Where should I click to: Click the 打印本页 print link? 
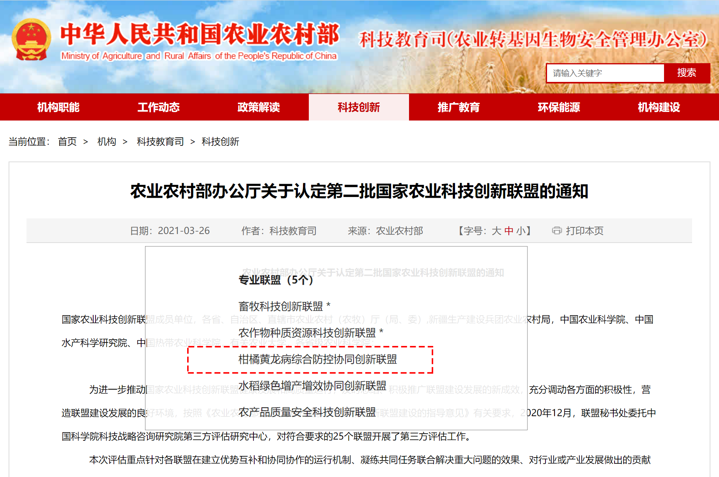(x=584, y=231)
